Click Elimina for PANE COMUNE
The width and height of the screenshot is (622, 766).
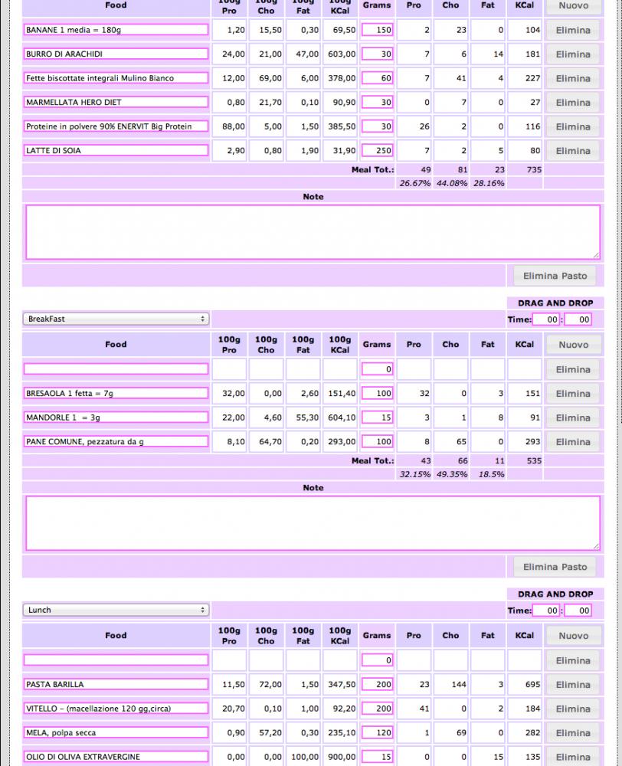click(x=573, y=442)
